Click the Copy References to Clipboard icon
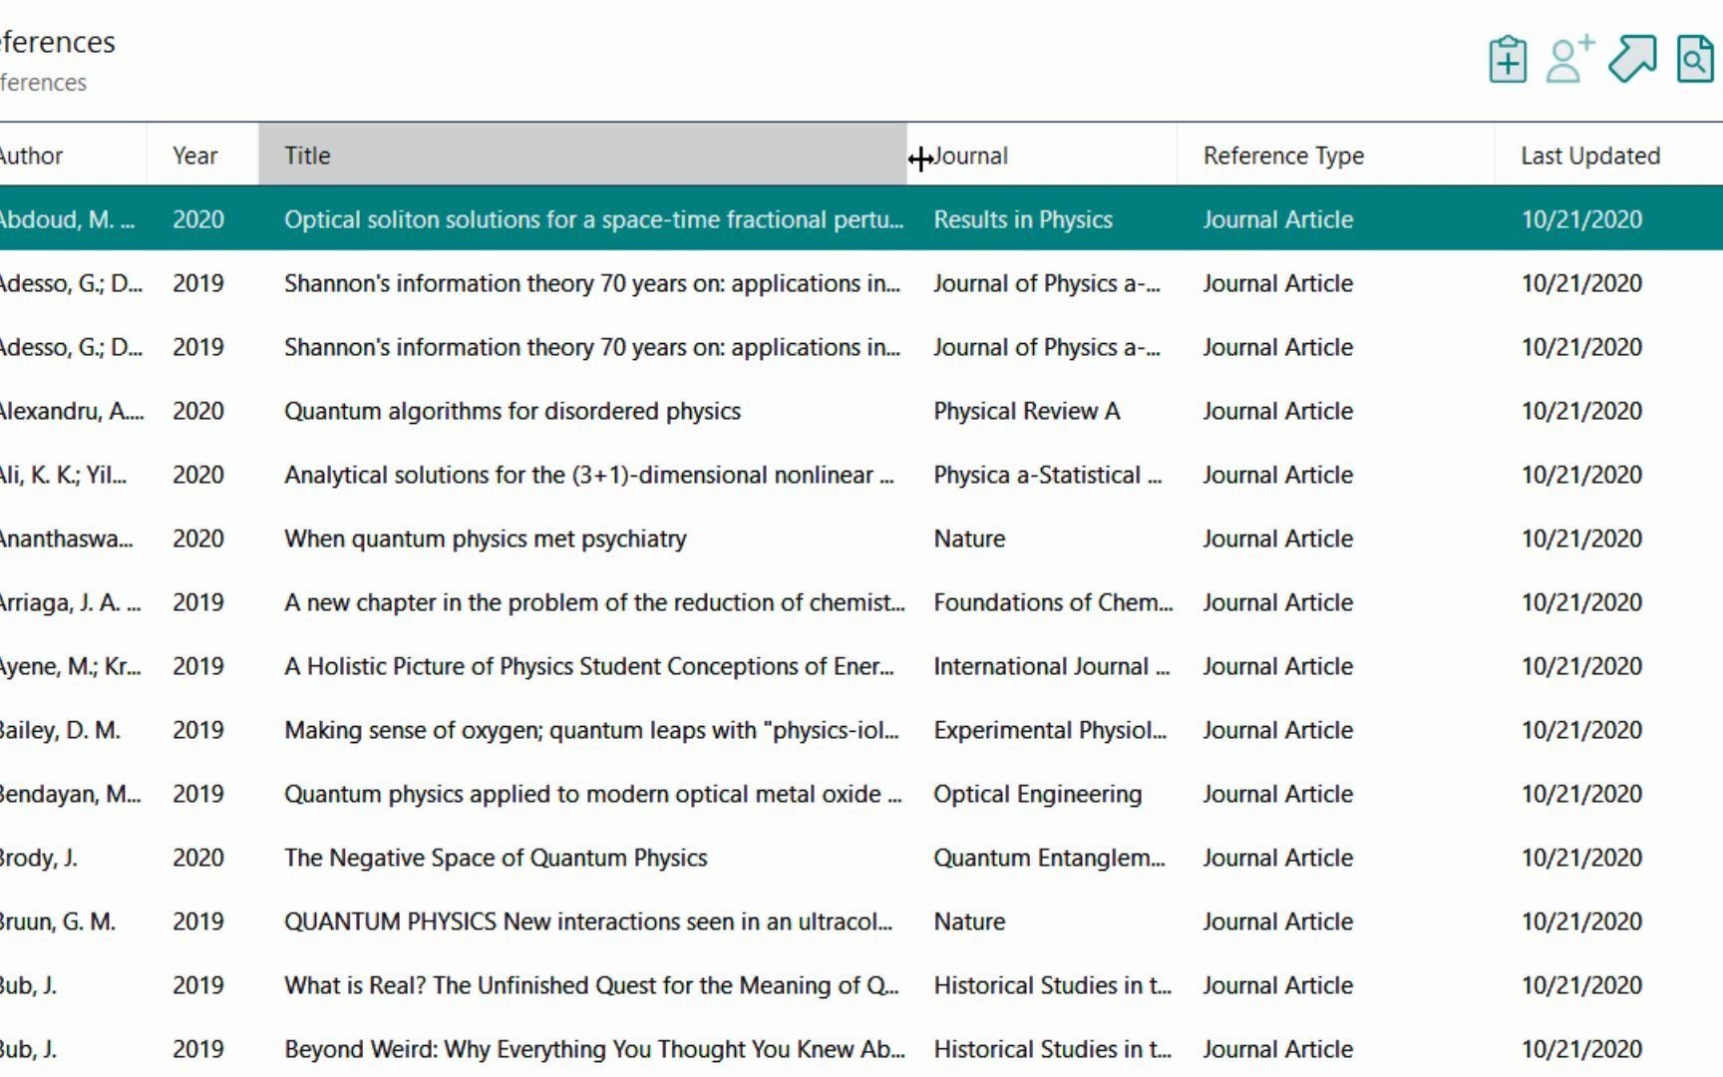The height and width of the screenshot is (1077, 1723). 1506,60
